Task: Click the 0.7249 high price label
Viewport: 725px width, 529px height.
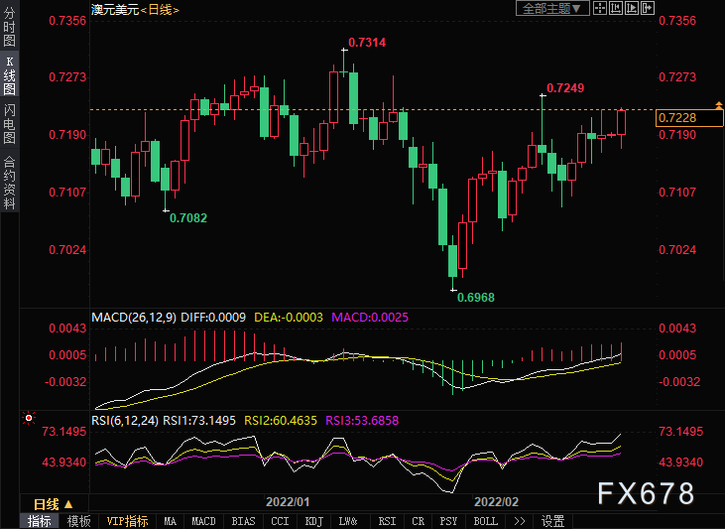Action: [x=565, y=88]
